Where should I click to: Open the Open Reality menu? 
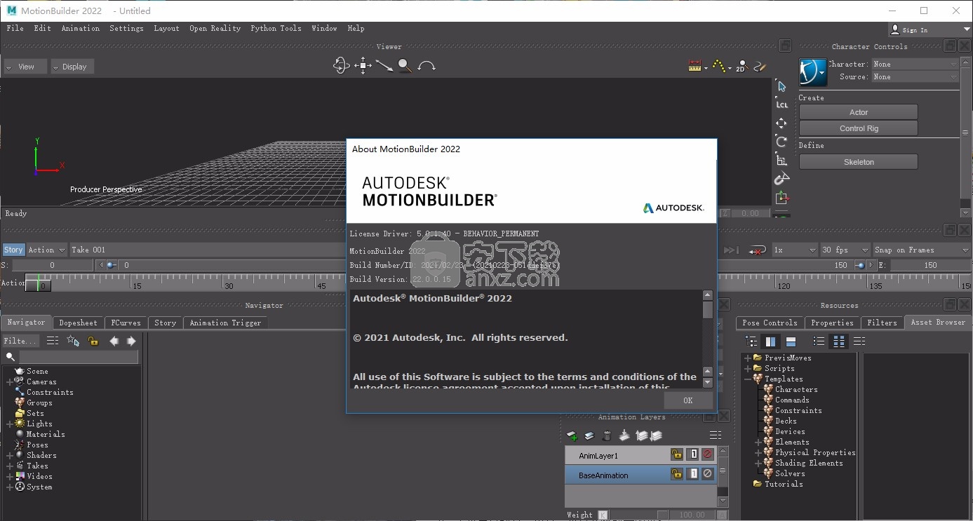click(215, 28)
